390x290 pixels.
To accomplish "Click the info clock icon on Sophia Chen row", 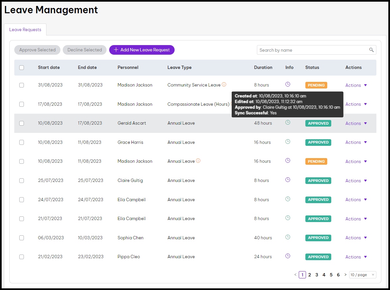I will pos(288,237).
